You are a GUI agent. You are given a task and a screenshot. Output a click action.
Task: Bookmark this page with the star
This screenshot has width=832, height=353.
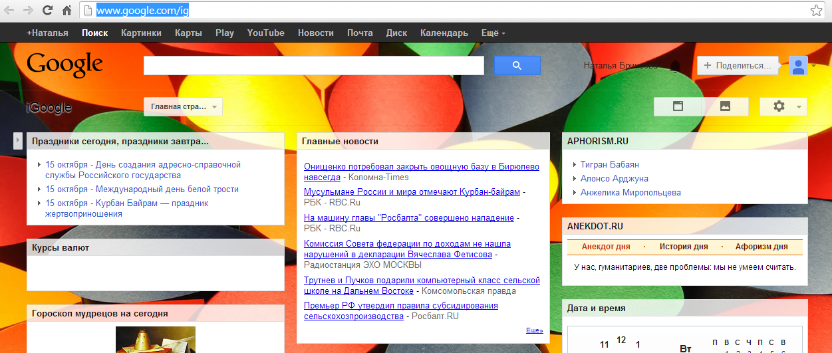click(x=816, y=10)
